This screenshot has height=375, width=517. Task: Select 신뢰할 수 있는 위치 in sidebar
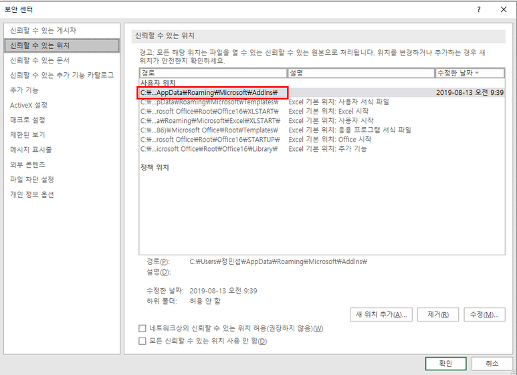tap(62, 45)
